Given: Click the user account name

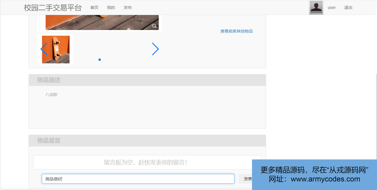Looking at the screenshot, I should pyautogui.click(x=332, y=7).
